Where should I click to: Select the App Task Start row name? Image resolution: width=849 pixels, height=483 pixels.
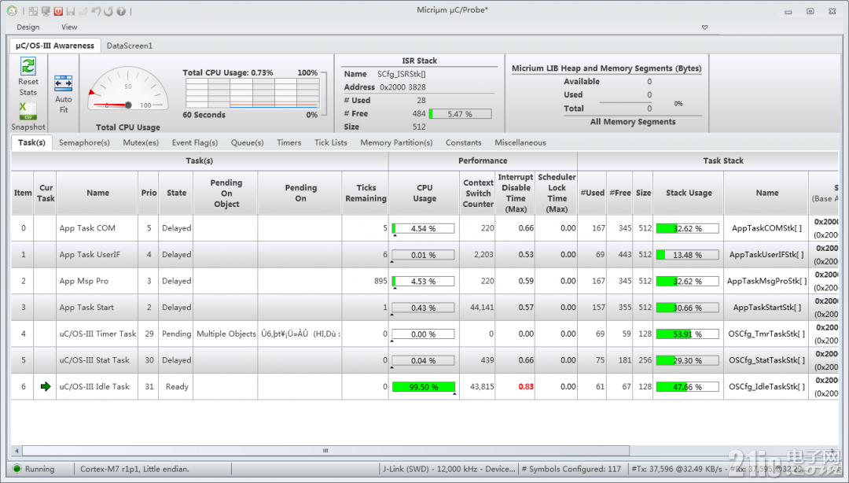86,308
